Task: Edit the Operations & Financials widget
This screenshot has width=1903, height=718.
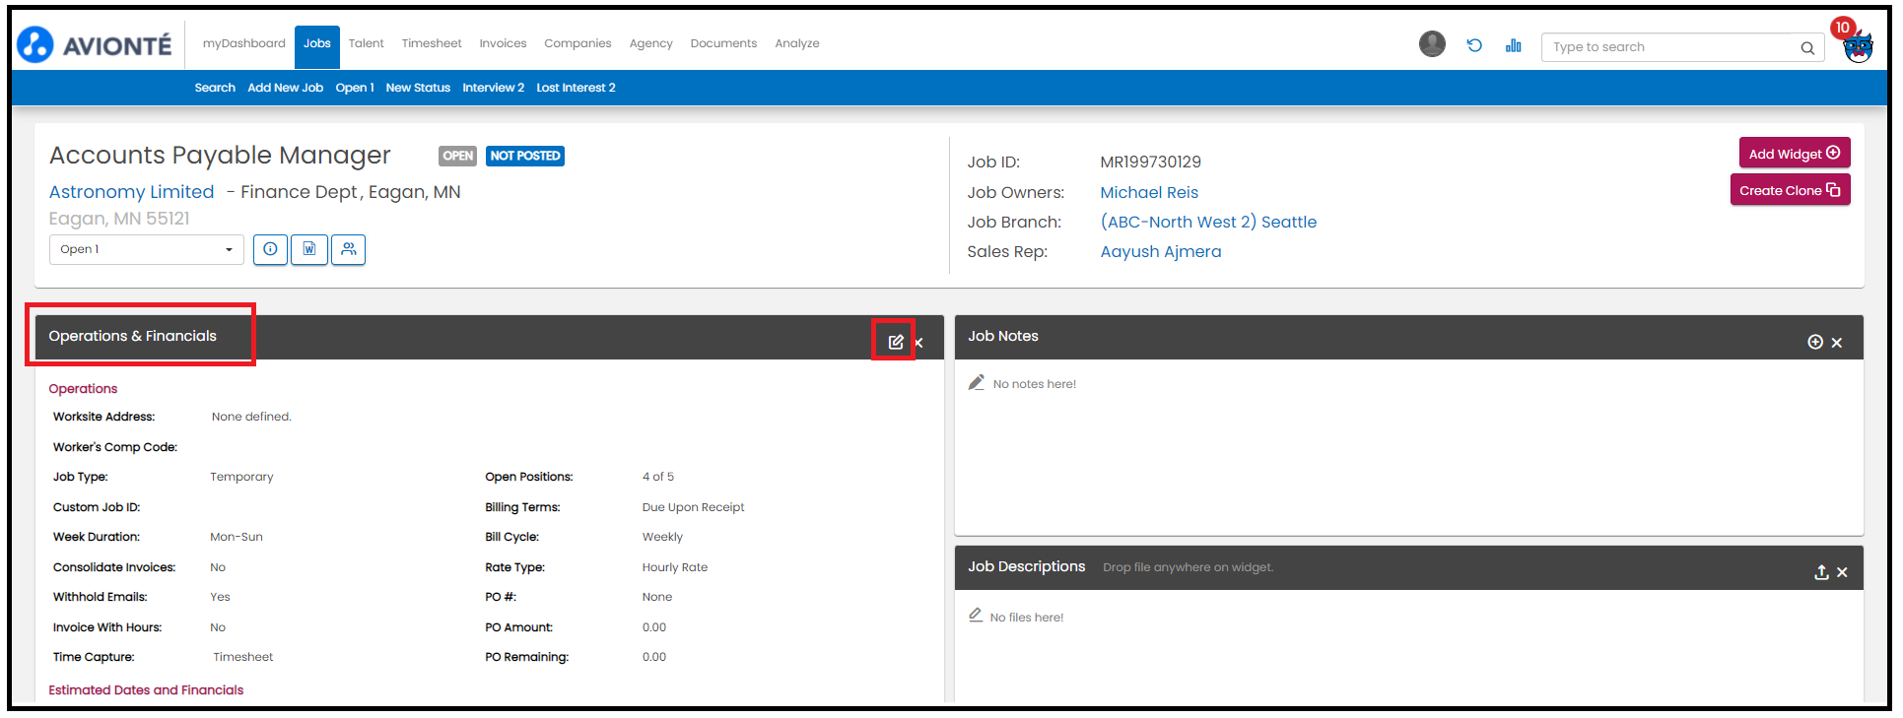Action: pos(896,342)
